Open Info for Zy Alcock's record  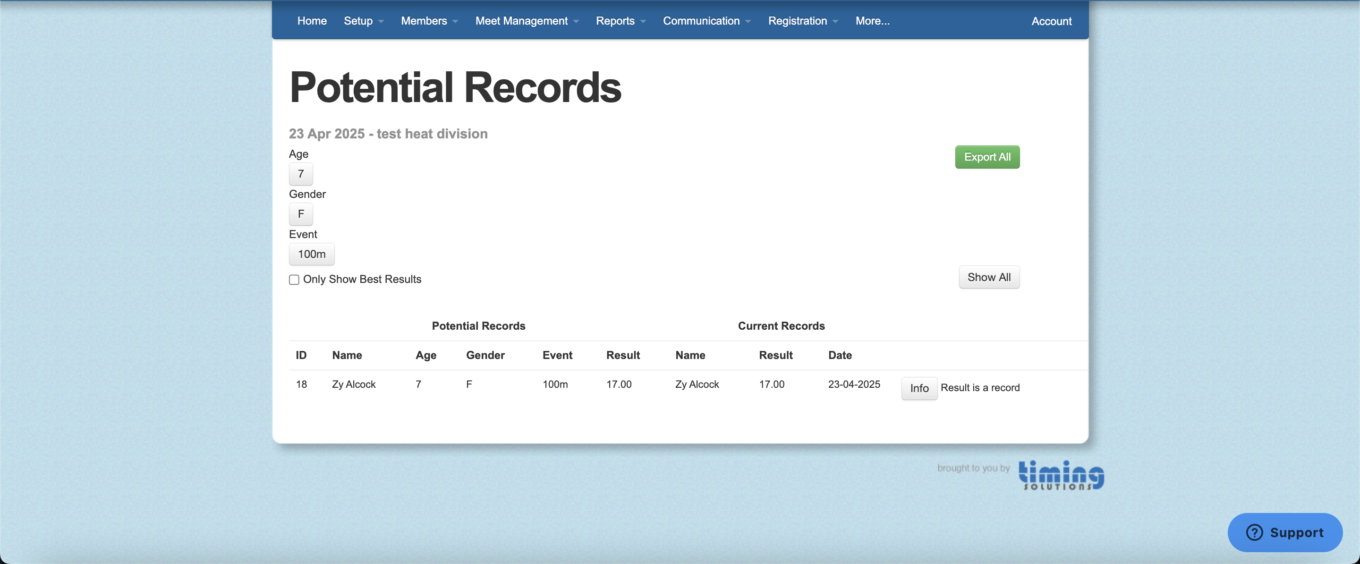point(919,388)
